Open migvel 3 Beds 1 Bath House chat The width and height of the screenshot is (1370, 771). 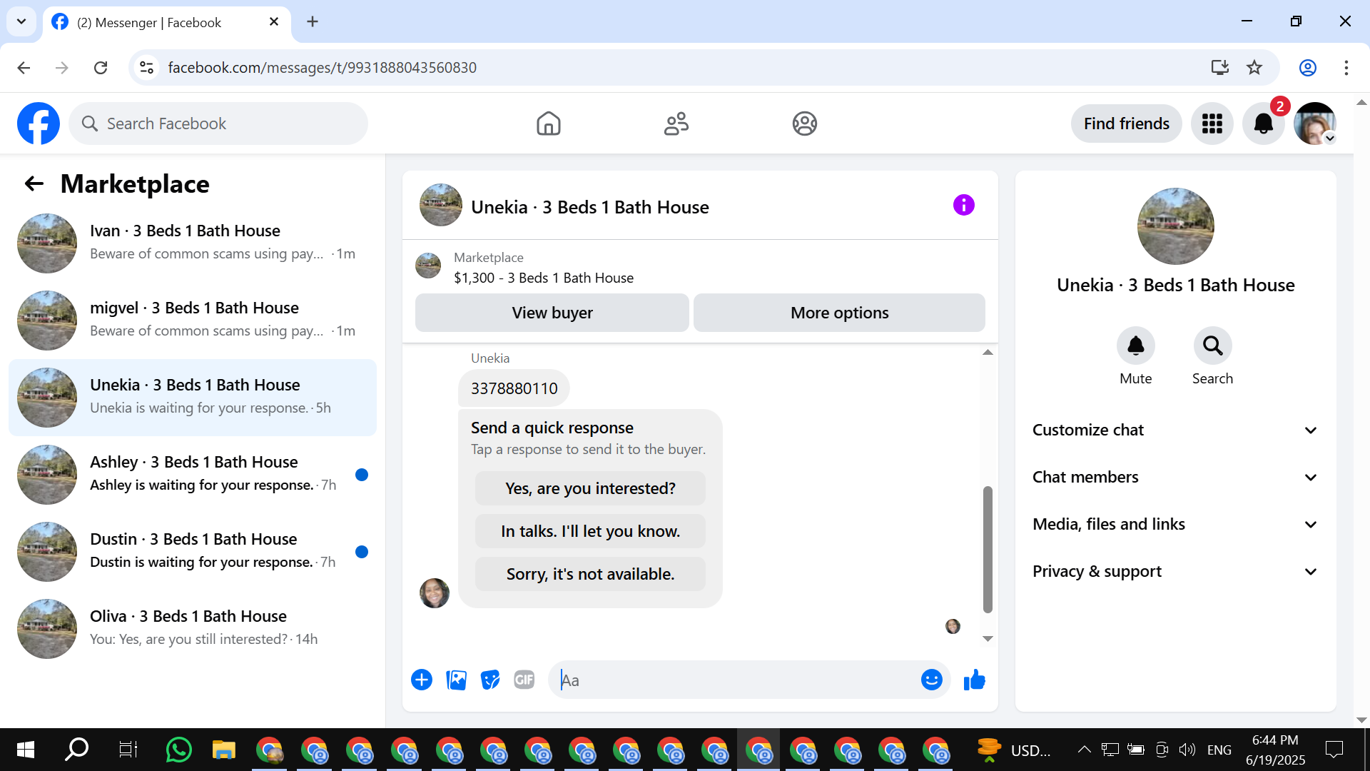pyautogui.click(x=193, y=321)
